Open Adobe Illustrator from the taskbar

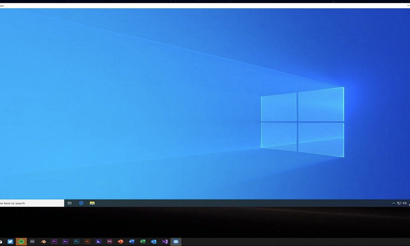click(x=87, y=241)
